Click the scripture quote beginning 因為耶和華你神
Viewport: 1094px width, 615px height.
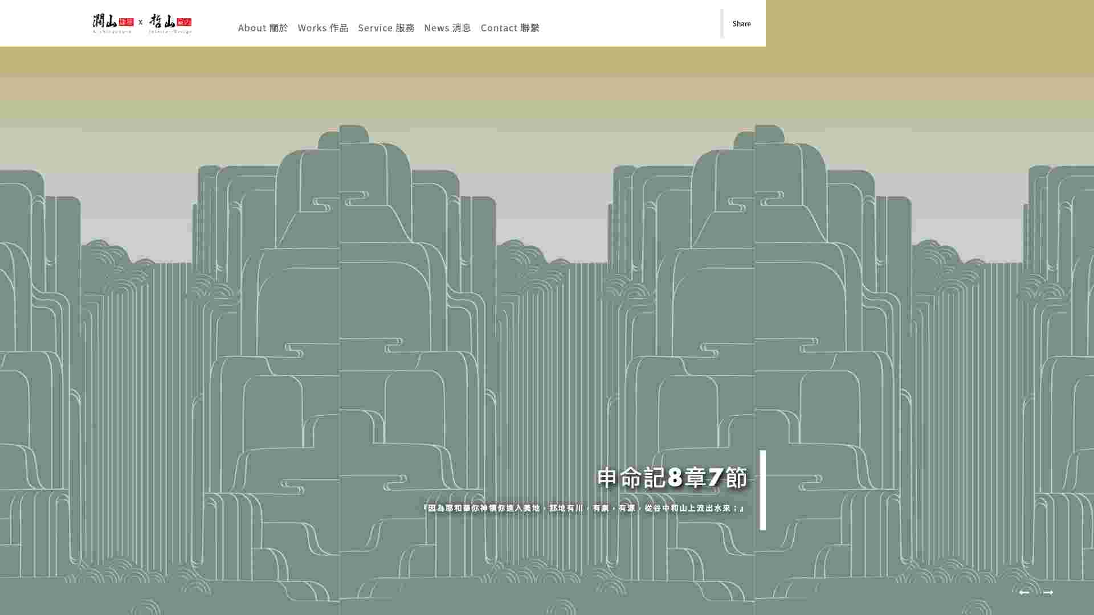point(583,508)
